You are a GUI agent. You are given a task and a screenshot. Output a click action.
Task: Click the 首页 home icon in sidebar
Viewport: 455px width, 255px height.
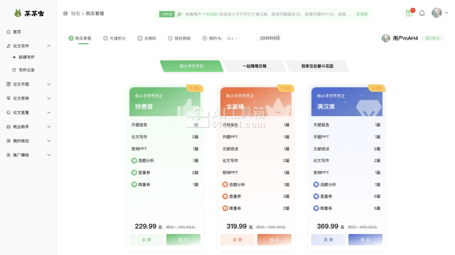[x=8, y=32]
